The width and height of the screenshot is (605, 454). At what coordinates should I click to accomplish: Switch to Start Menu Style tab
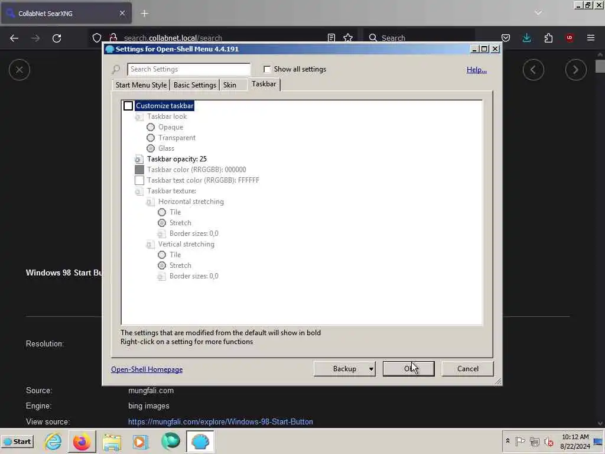coord(141,85)
